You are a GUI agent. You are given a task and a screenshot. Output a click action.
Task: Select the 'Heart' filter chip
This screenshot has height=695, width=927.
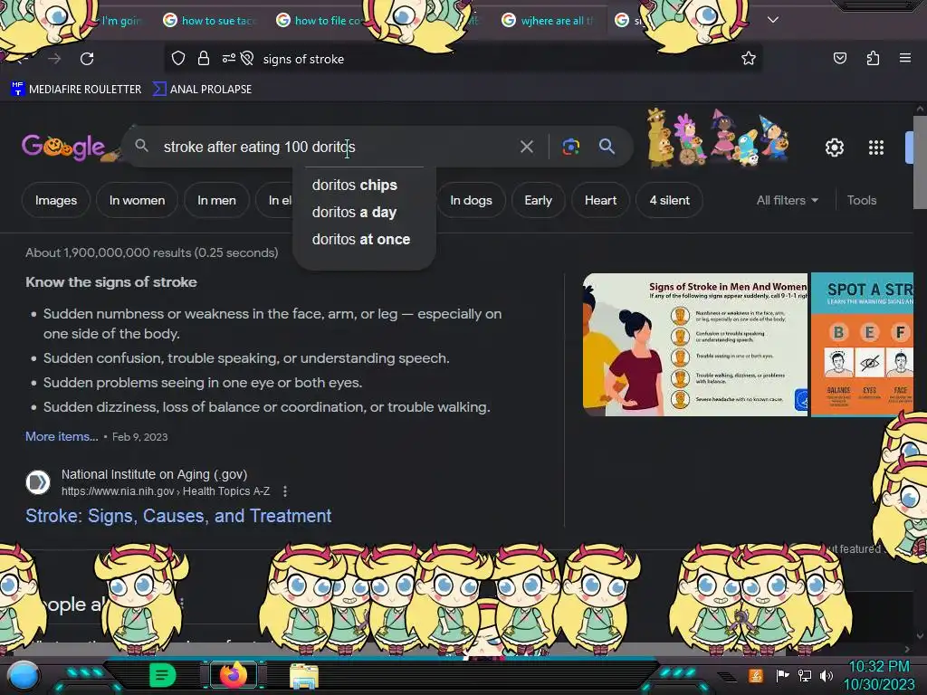[601, 200]
